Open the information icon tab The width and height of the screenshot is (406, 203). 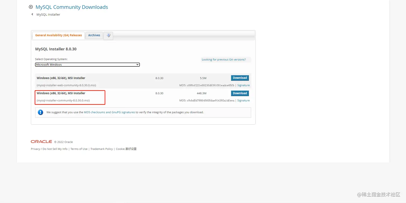tap(108, 35)
